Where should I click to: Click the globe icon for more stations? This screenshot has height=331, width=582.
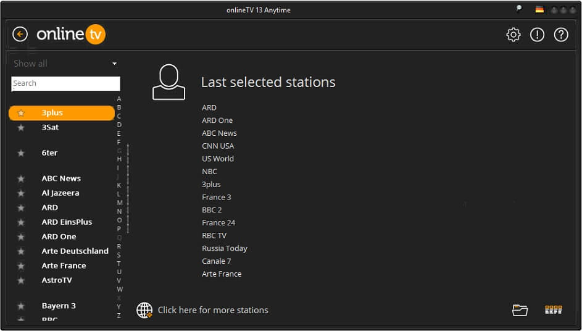[x=144, y=310]
